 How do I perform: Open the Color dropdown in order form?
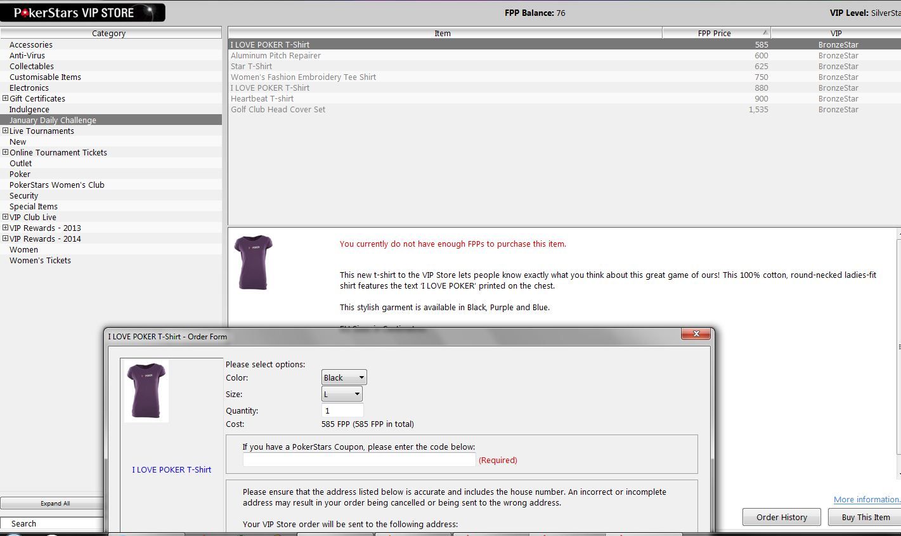point(344,377)
